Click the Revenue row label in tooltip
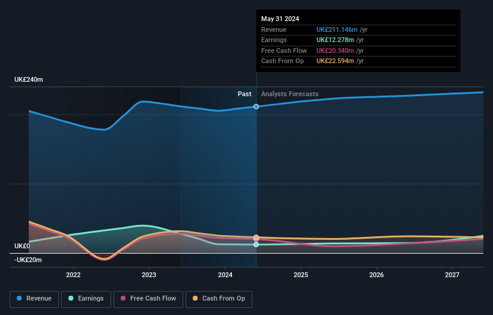Screen dimensions: 493x315 click(274, 29)
